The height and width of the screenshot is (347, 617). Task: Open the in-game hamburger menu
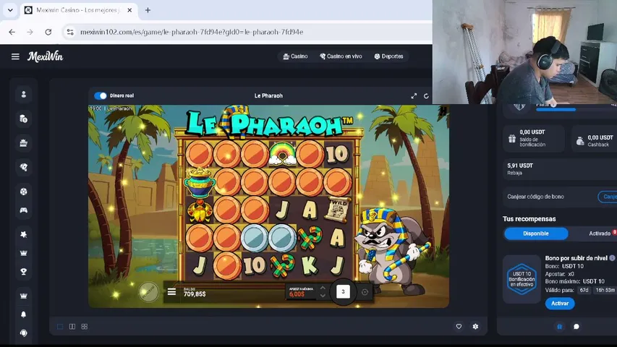171,292
